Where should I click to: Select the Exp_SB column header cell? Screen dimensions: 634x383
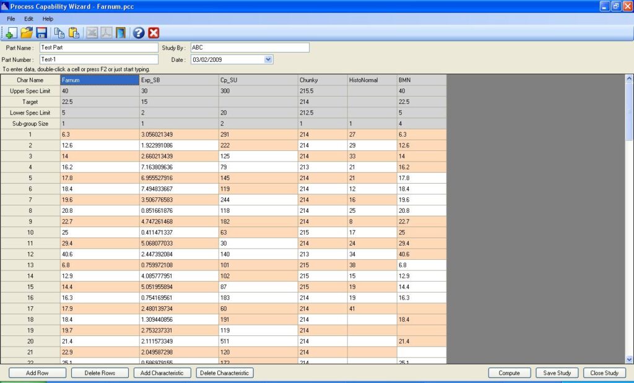(179, 80)
